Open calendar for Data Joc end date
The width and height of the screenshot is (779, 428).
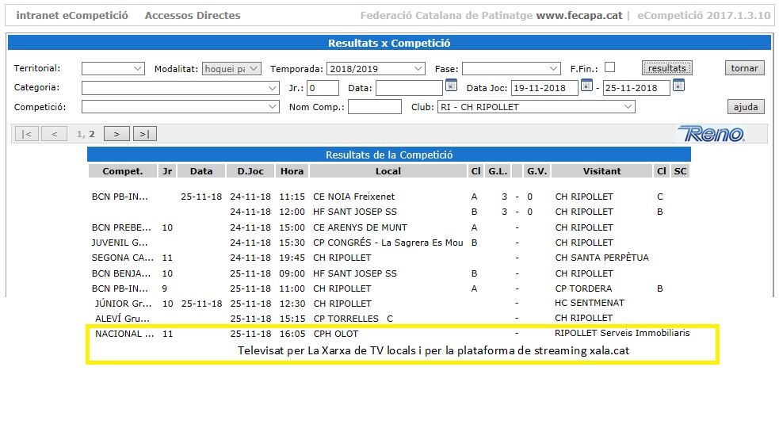(678, 86)
